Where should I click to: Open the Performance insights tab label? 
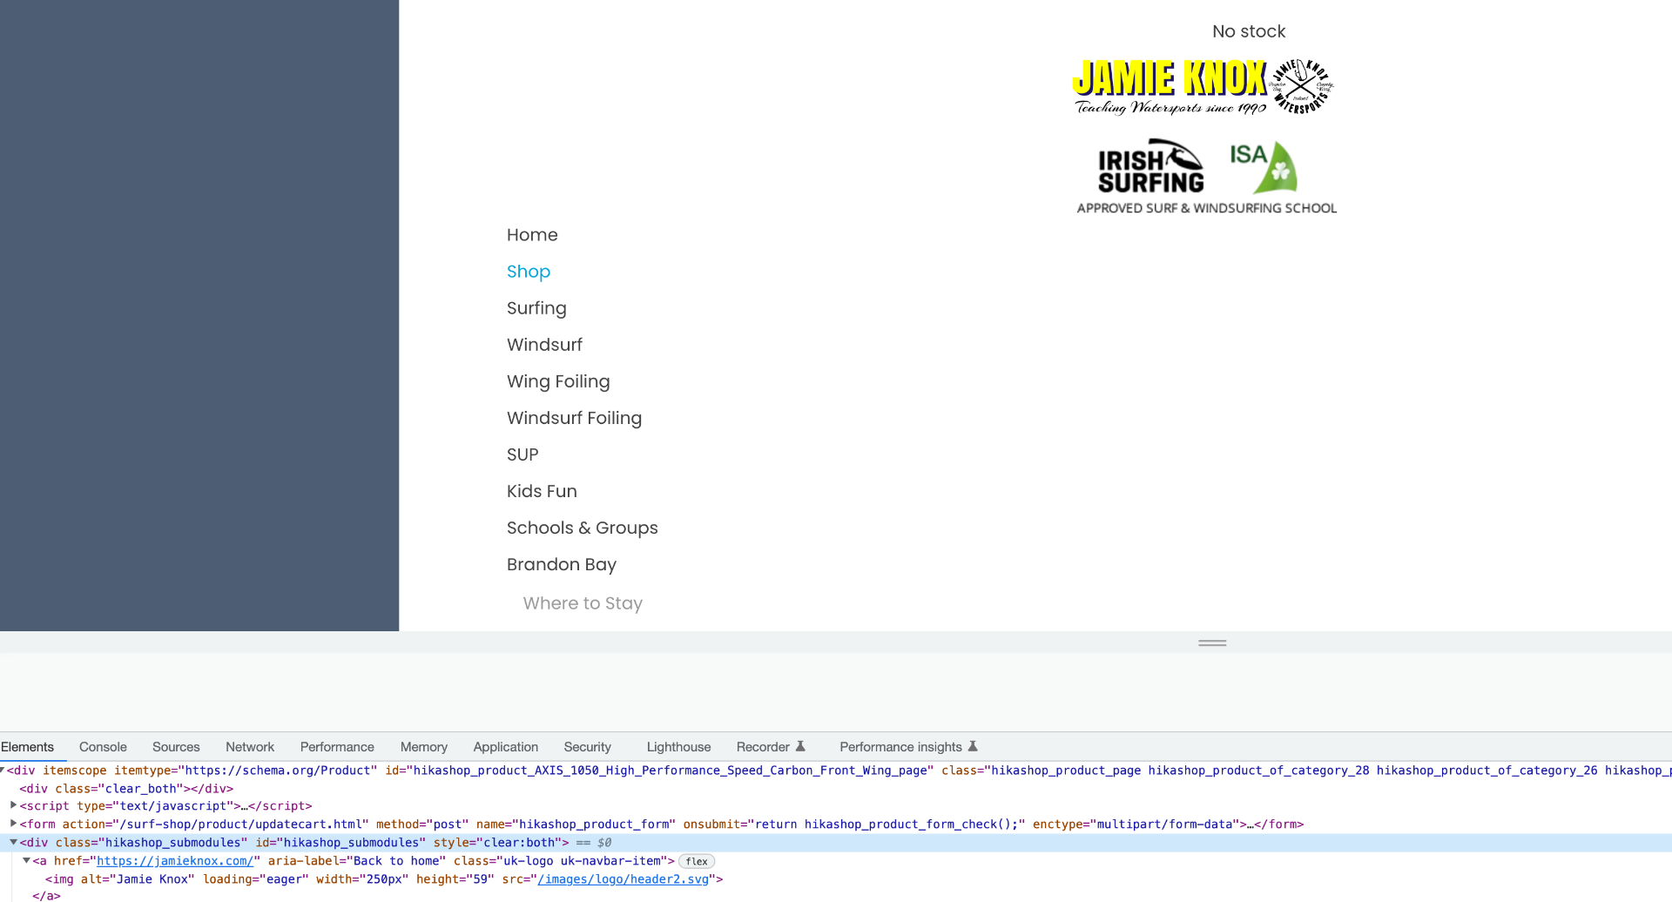[900, 747]
